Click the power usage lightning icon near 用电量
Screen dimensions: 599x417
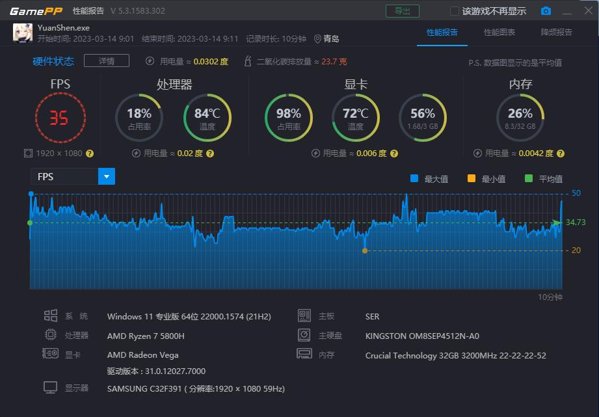click(x=149, y=61)
